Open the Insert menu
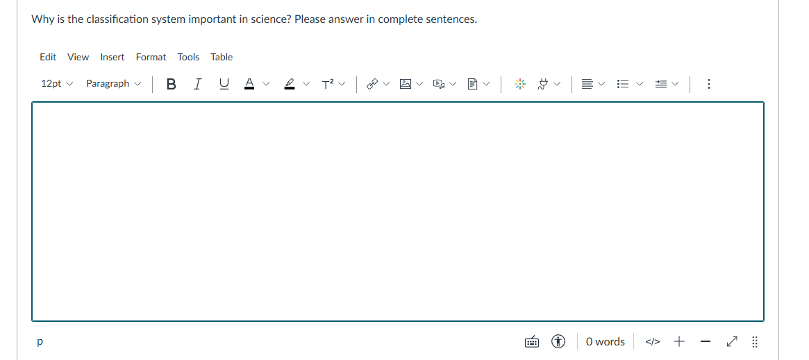The image size is (809, 360). 112,57
